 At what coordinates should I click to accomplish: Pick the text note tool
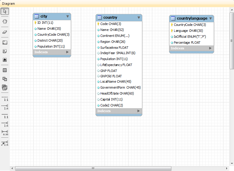pos(5,51)
